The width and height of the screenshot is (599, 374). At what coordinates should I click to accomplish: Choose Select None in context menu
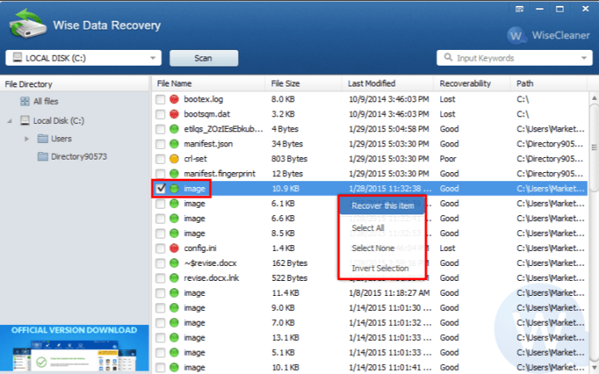coord(373,248)
